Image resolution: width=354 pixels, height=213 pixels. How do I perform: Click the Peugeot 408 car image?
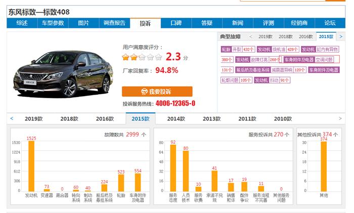63,74
